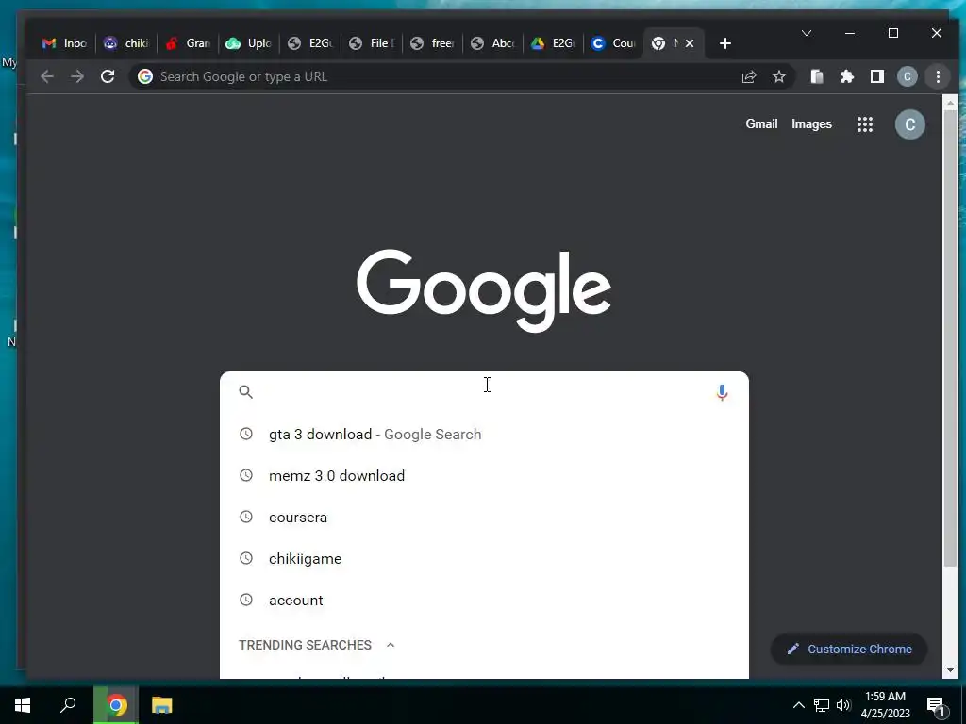This screenshot has height=724, width=966.
Task: Open File Explorer from the taskbar
Action: click(161, 705)
